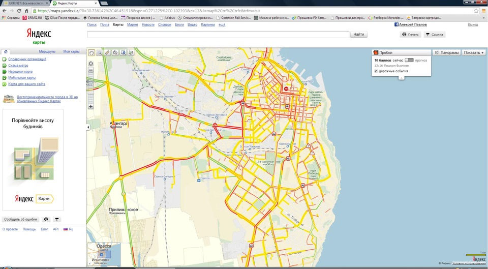Open the Карта для вашего сайта link
488x269 pixels.
point(27,84)
